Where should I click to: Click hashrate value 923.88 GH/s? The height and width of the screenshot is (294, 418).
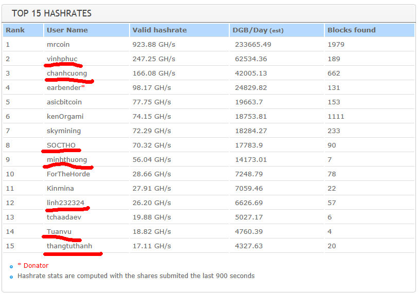tap(154, 45)
